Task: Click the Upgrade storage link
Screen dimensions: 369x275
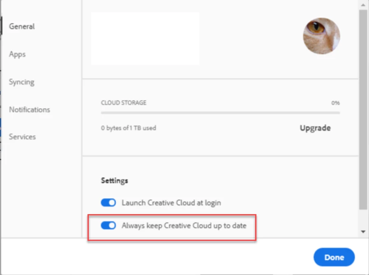Action: coord(315,128)
